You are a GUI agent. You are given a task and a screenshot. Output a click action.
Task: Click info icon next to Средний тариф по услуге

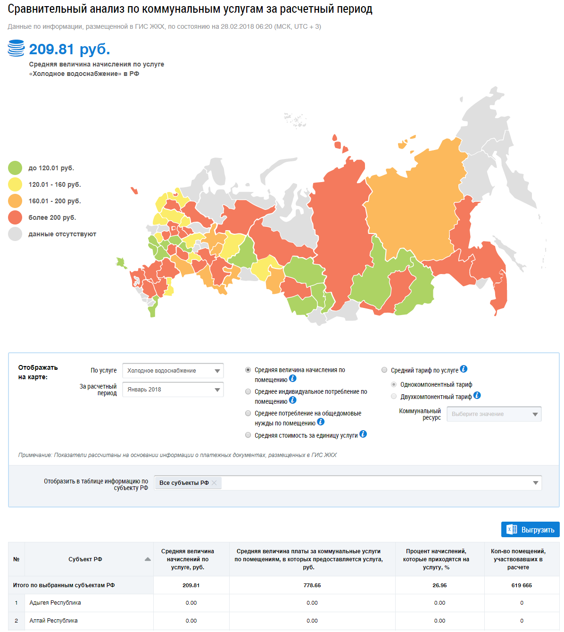point(464,369)
